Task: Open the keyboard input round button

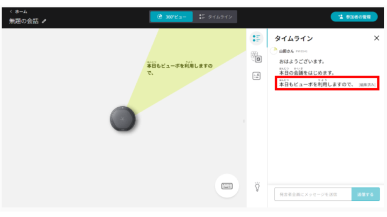Action: pos(227,186)
